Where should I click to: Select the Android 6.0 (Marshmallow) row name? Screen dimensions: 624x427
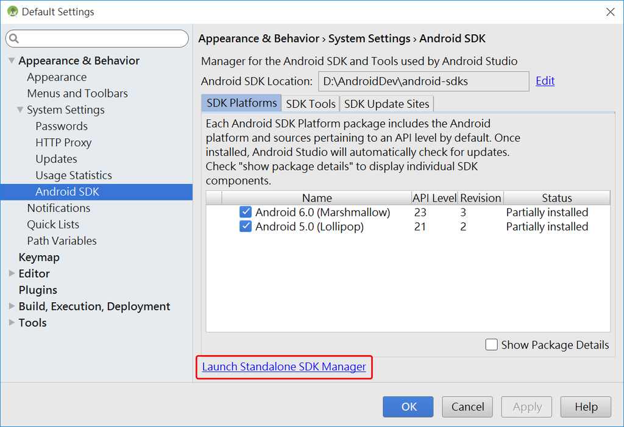323,212
